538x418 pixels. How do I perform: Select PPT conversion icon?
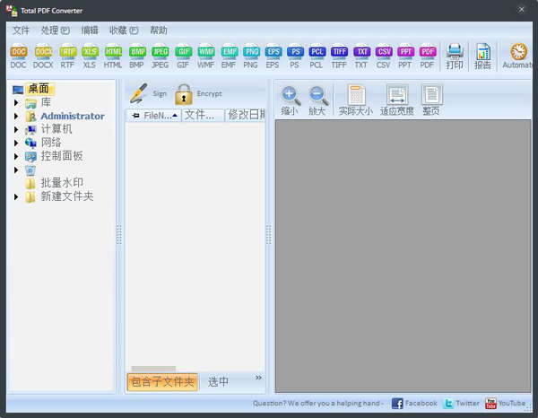click(x=405, y=56)
